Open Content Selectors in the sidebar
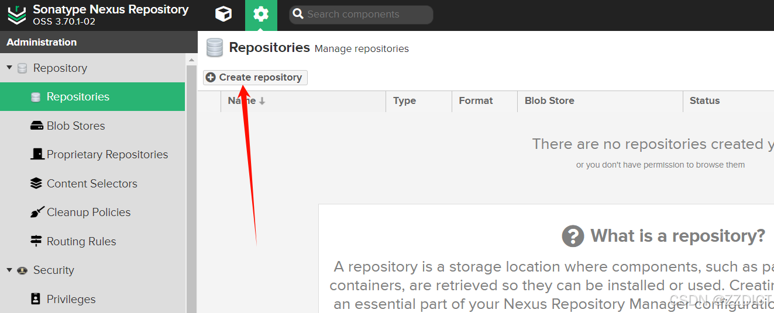This screenshot has width=774, height=313. tap(92, 183)
